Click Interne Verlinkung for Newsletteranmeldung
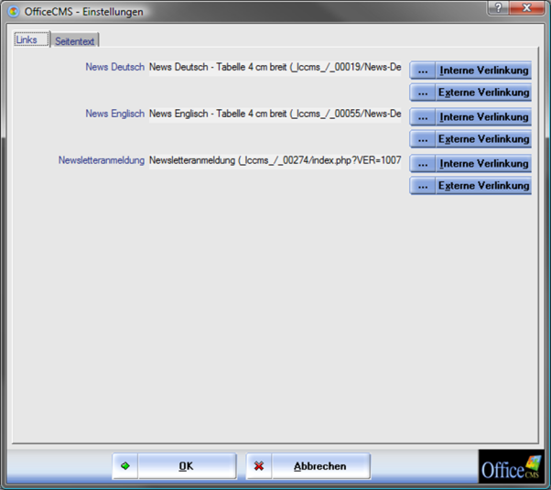 point(483,164)
